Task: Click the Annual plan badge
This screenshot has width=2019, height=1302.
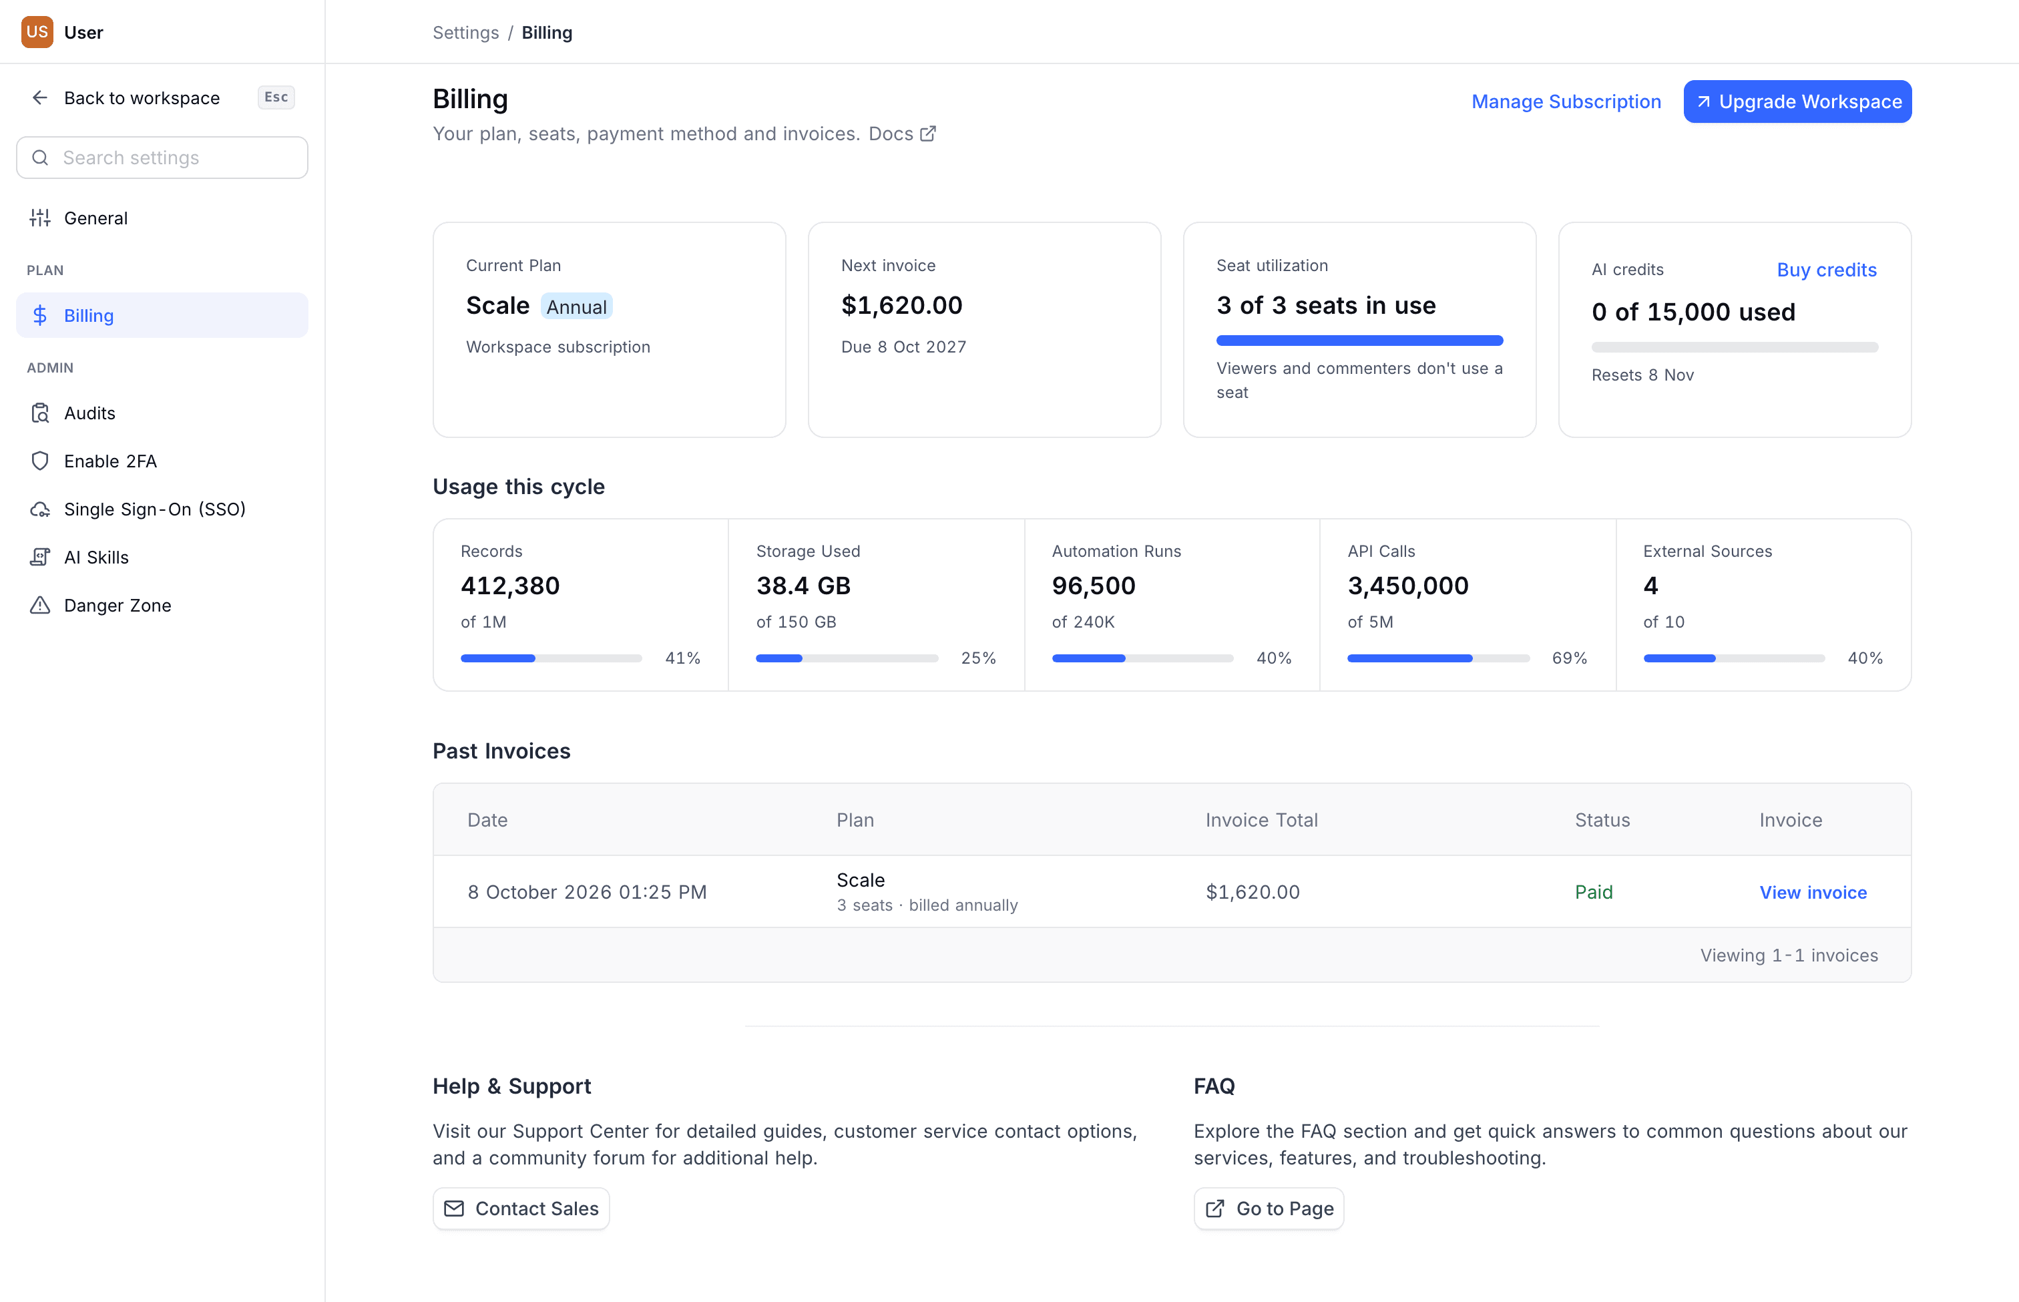Action: (x=577, y=307)
